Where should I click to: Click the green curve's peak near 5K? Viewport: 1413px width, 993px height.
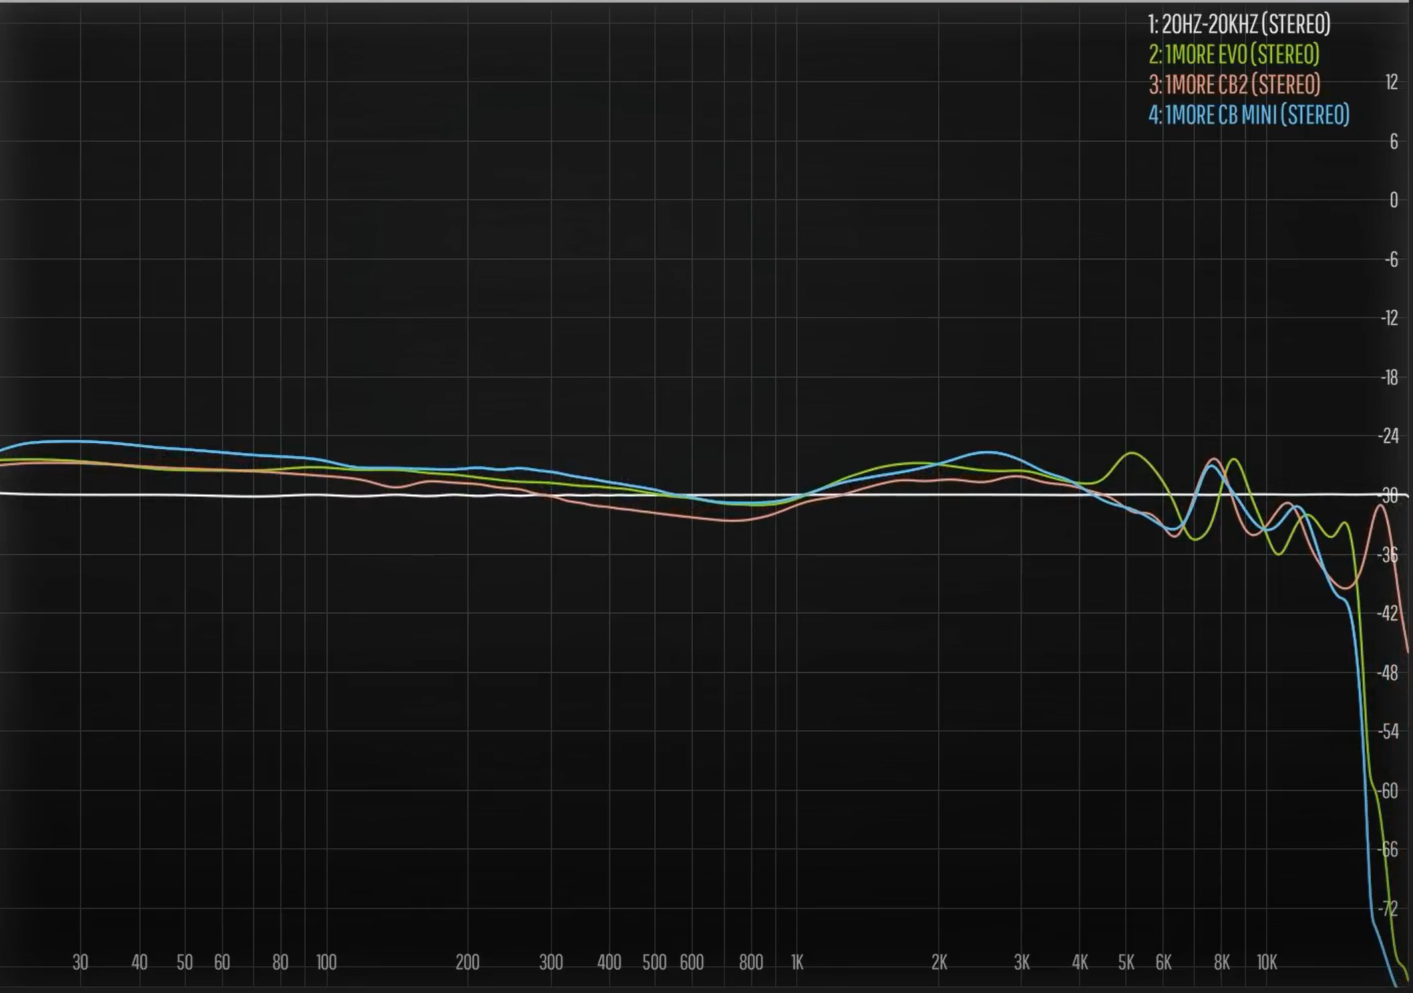click(x=1132, y=453)
